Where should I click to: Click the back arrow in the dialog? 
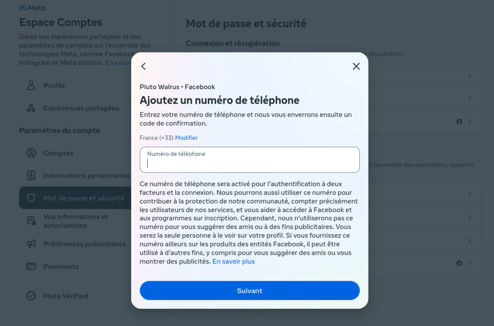143,66
